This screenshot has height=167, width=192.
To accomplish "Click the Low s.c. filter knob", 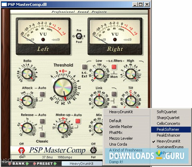I will tap(99, 74).
